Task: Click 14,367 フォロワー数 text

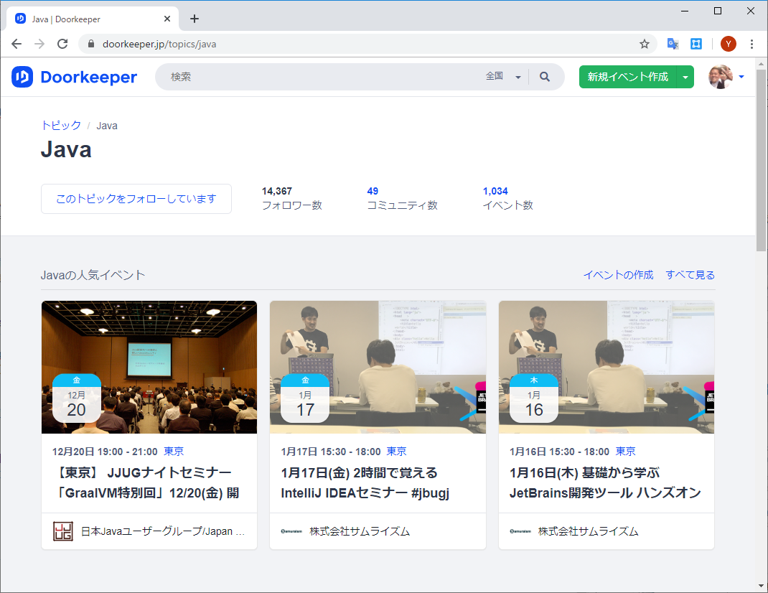Action: coord(292,198)
